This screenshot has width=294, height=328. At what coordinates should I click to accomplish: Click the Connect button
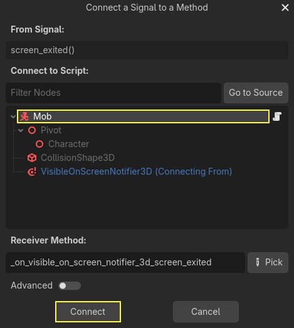(x=88, y=312)
